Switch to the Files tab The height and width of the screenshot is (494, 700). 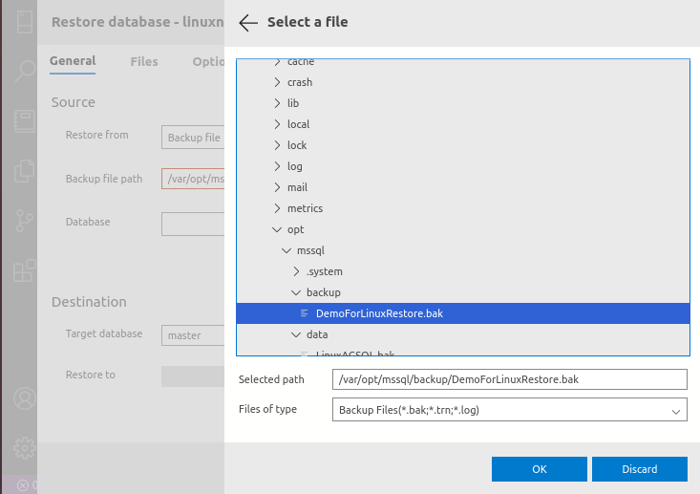(144, 61)
